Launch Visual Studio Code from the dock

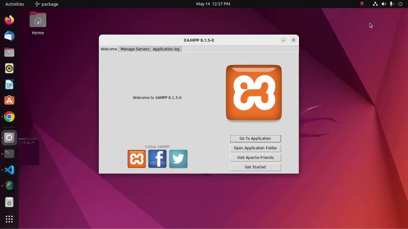tap(9, 170)
